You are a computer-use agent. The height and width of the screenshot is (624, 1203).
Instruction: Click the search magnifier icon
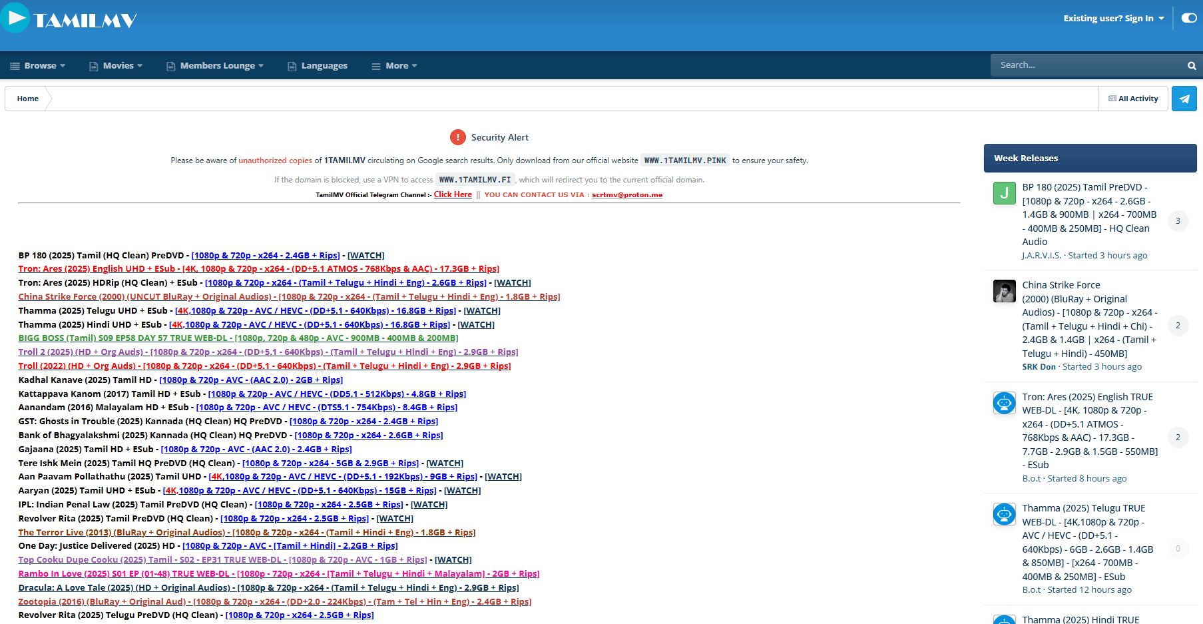pyautogui.click(x=1192, y=65)
